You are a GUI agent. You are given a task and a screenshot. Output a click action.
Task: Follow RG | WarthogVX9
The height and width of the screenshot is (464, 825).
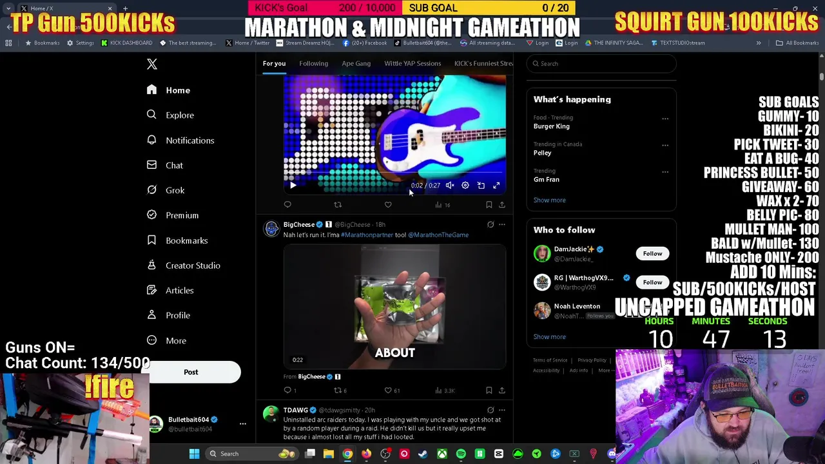point(652,282)
